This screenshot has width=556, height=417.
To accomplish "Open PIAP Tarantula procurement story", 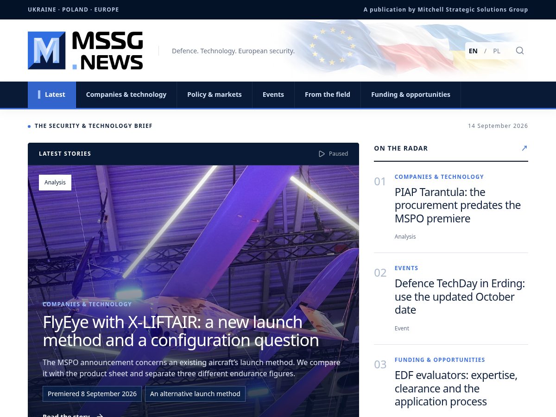I will (x=458, y=205).
